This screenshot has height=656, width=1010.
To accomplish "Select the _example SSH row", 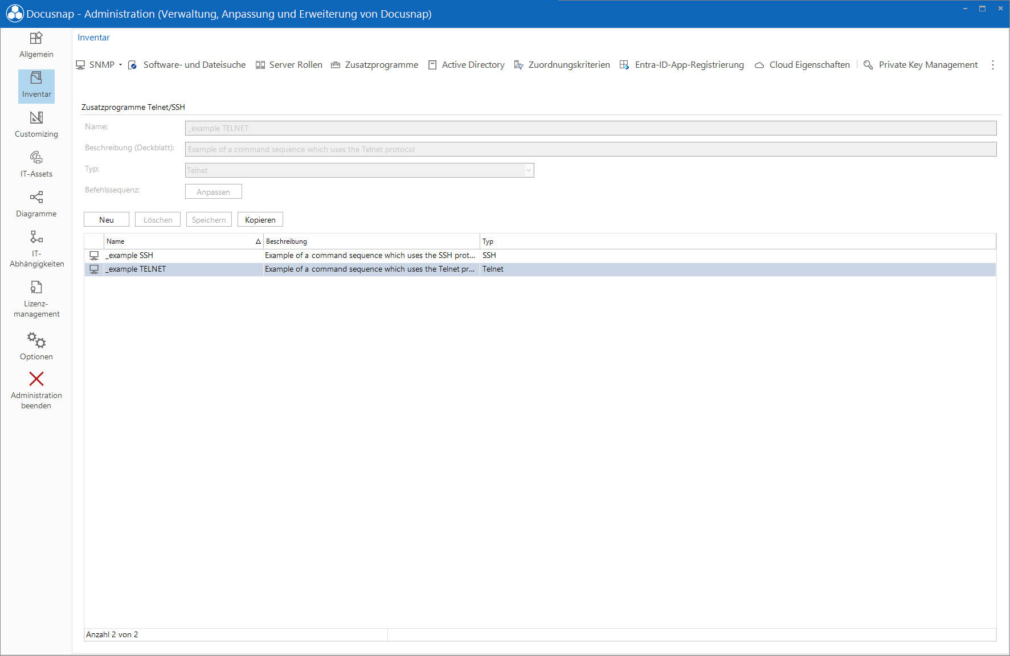I will tap(540, 256).
